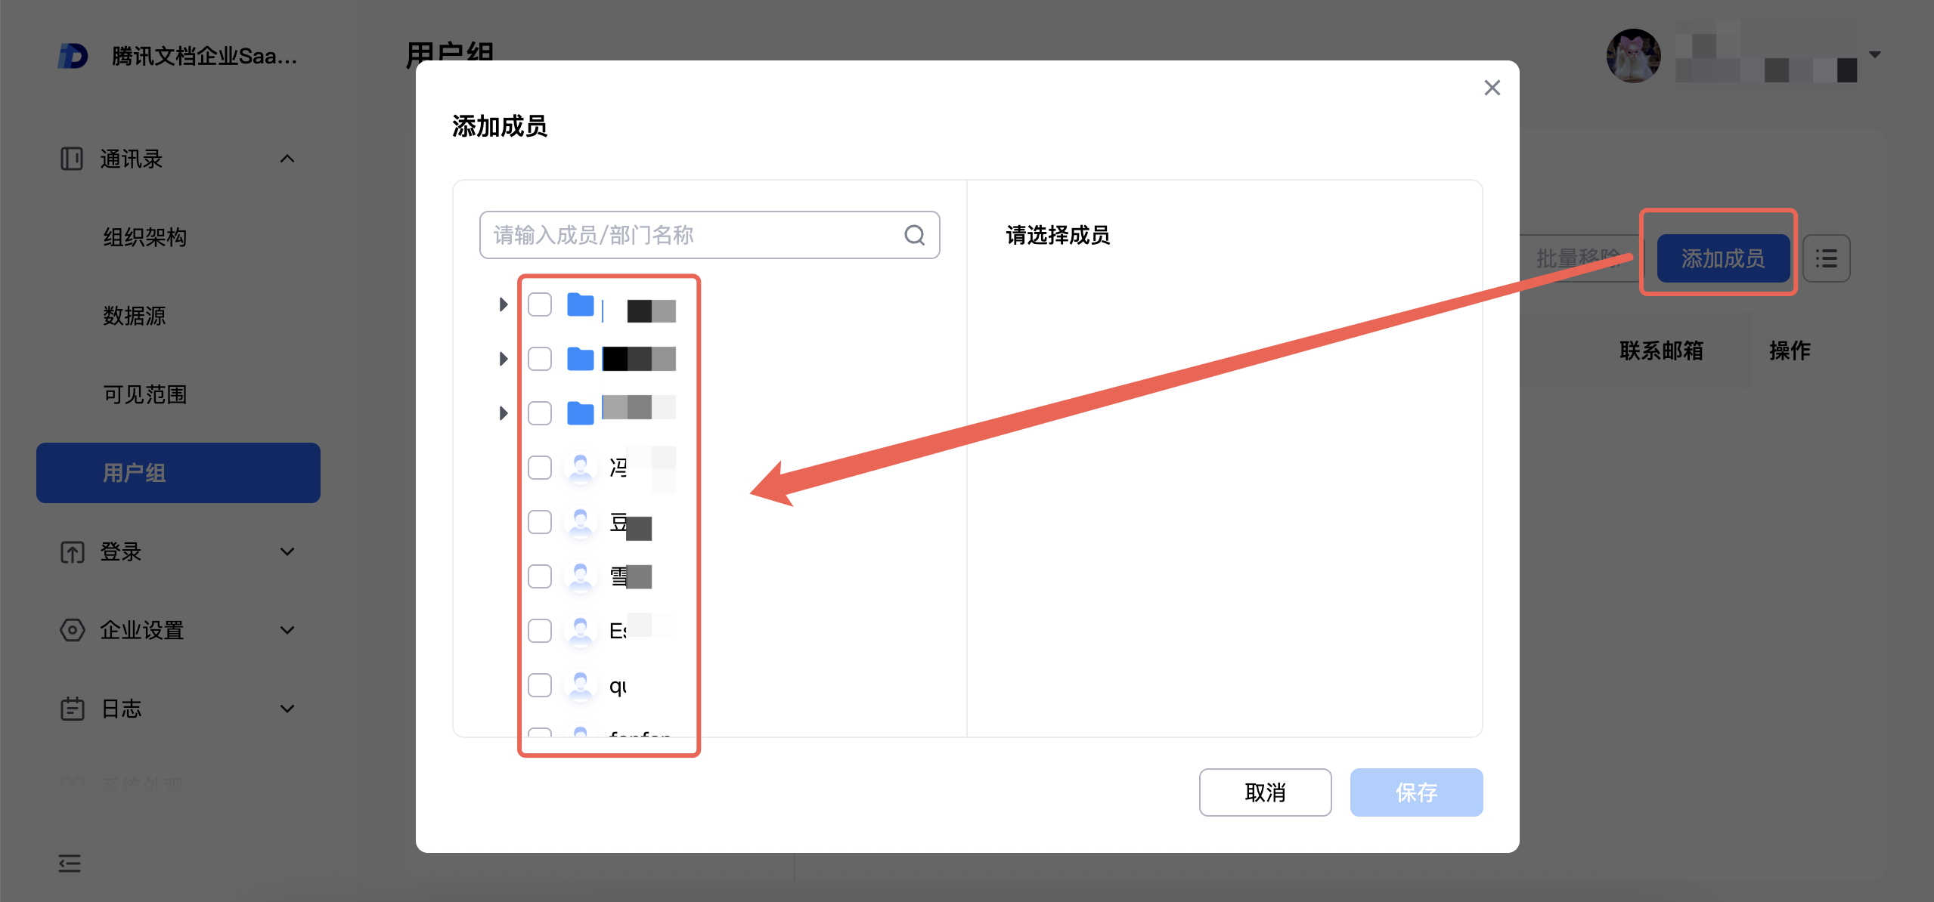The width and height of the screenshot is (1934, 902).
Task: Expand the first department folder arrow
Action: click(503, 304)
